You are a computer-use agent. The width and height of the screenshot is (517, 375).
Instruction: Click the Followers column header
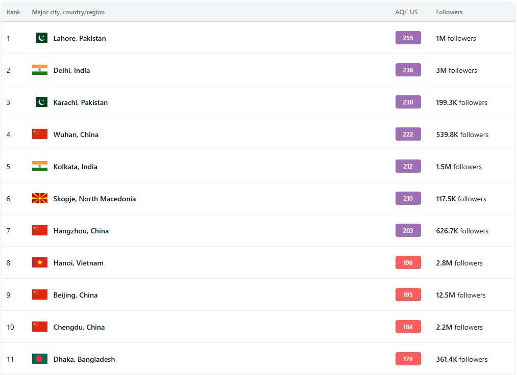tap(449, 12)
